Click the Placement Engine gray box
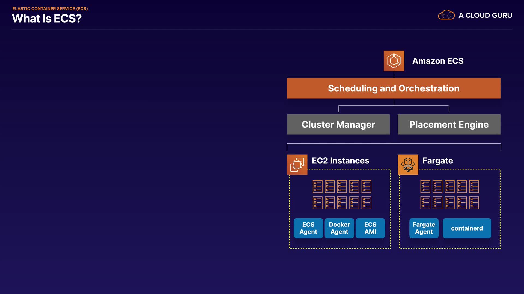 coord(449,124)
